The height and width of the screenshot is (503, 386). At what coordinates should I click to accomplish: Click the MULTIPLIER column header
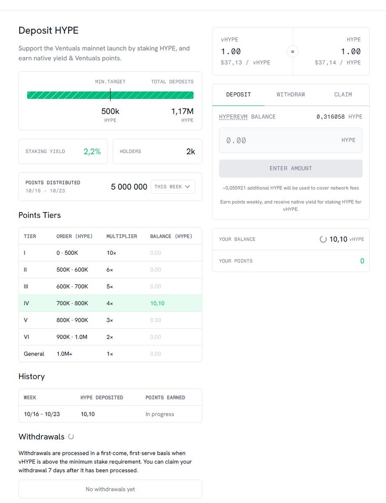(x=122, y=236)
